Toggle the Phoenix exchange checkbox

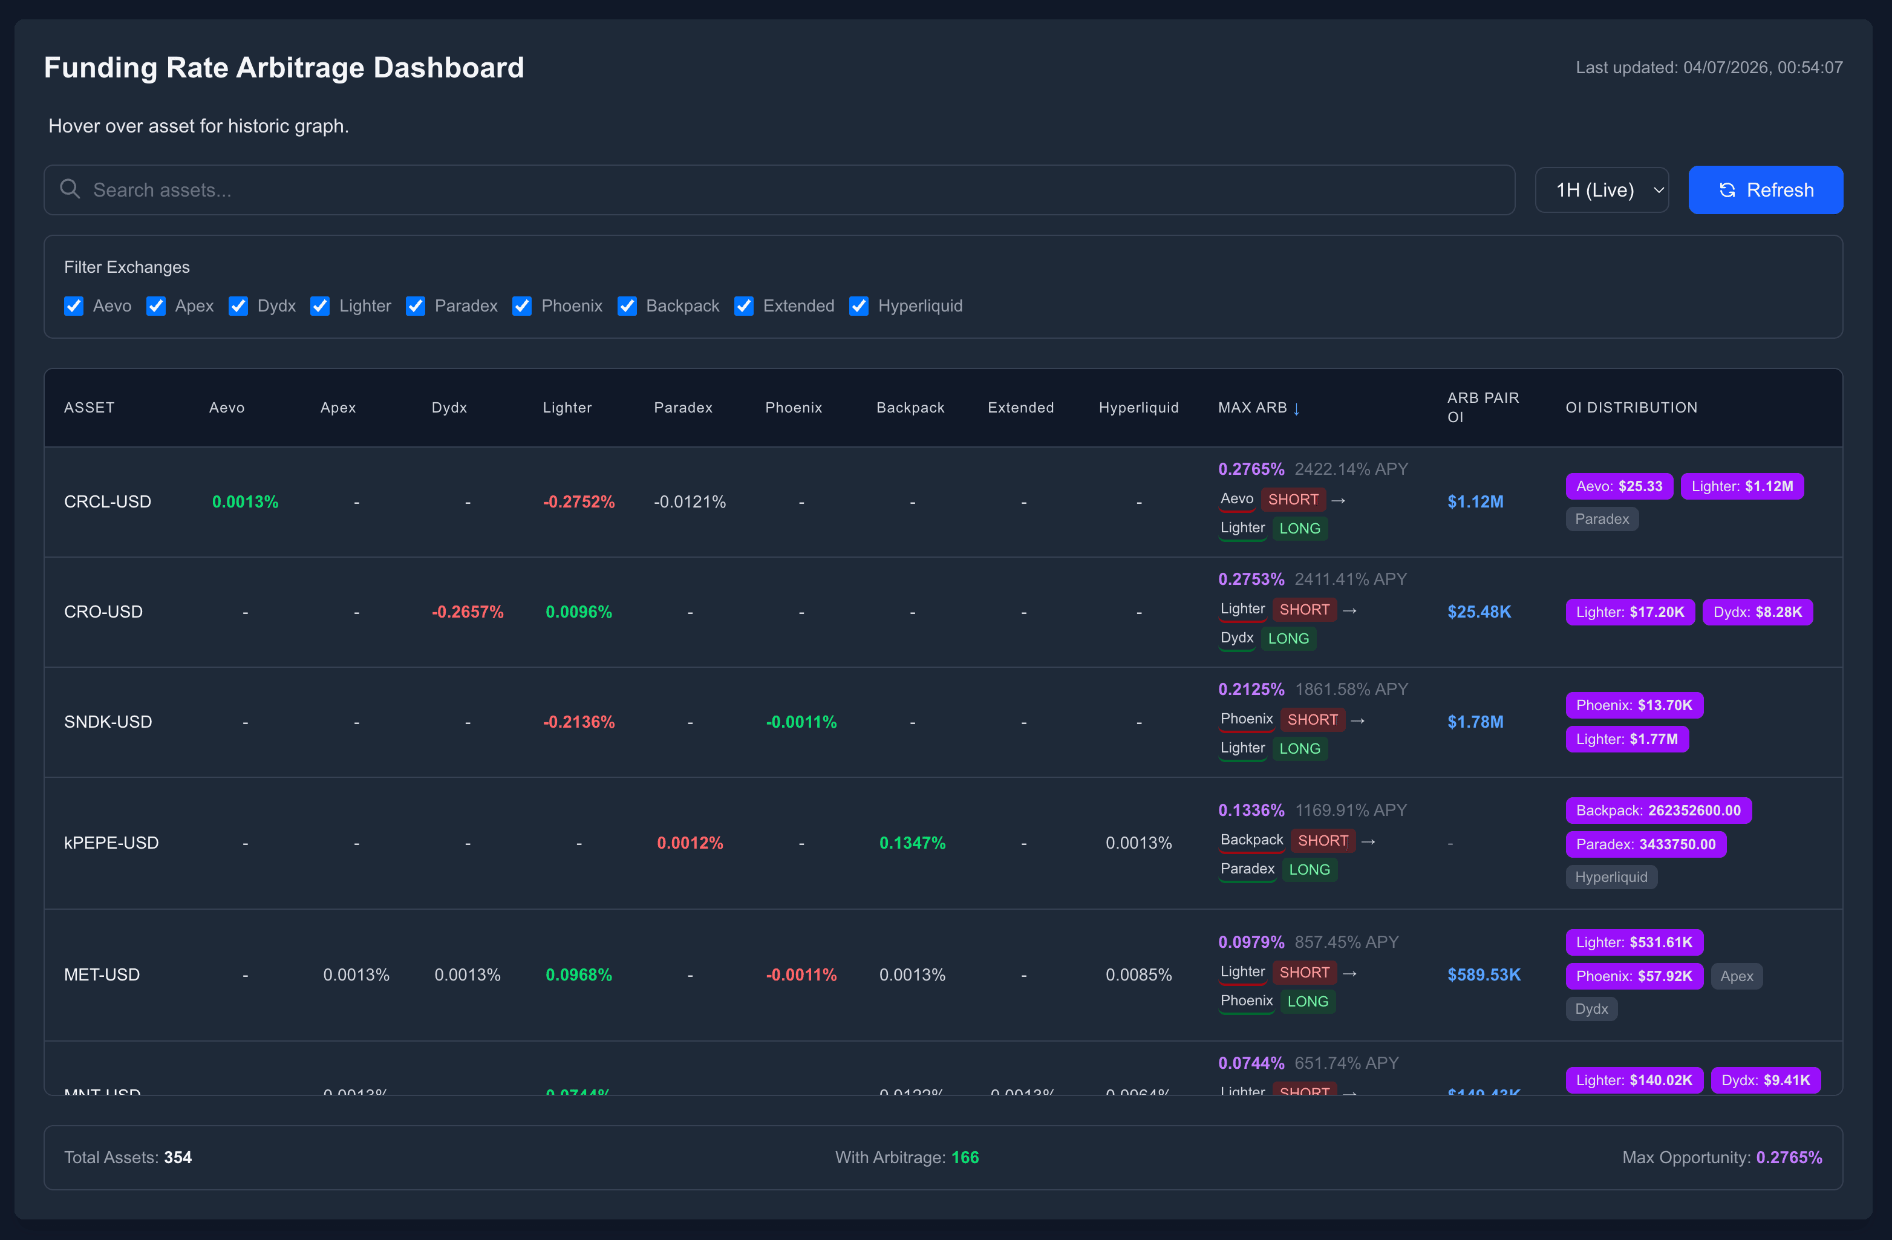click(521, 306)
